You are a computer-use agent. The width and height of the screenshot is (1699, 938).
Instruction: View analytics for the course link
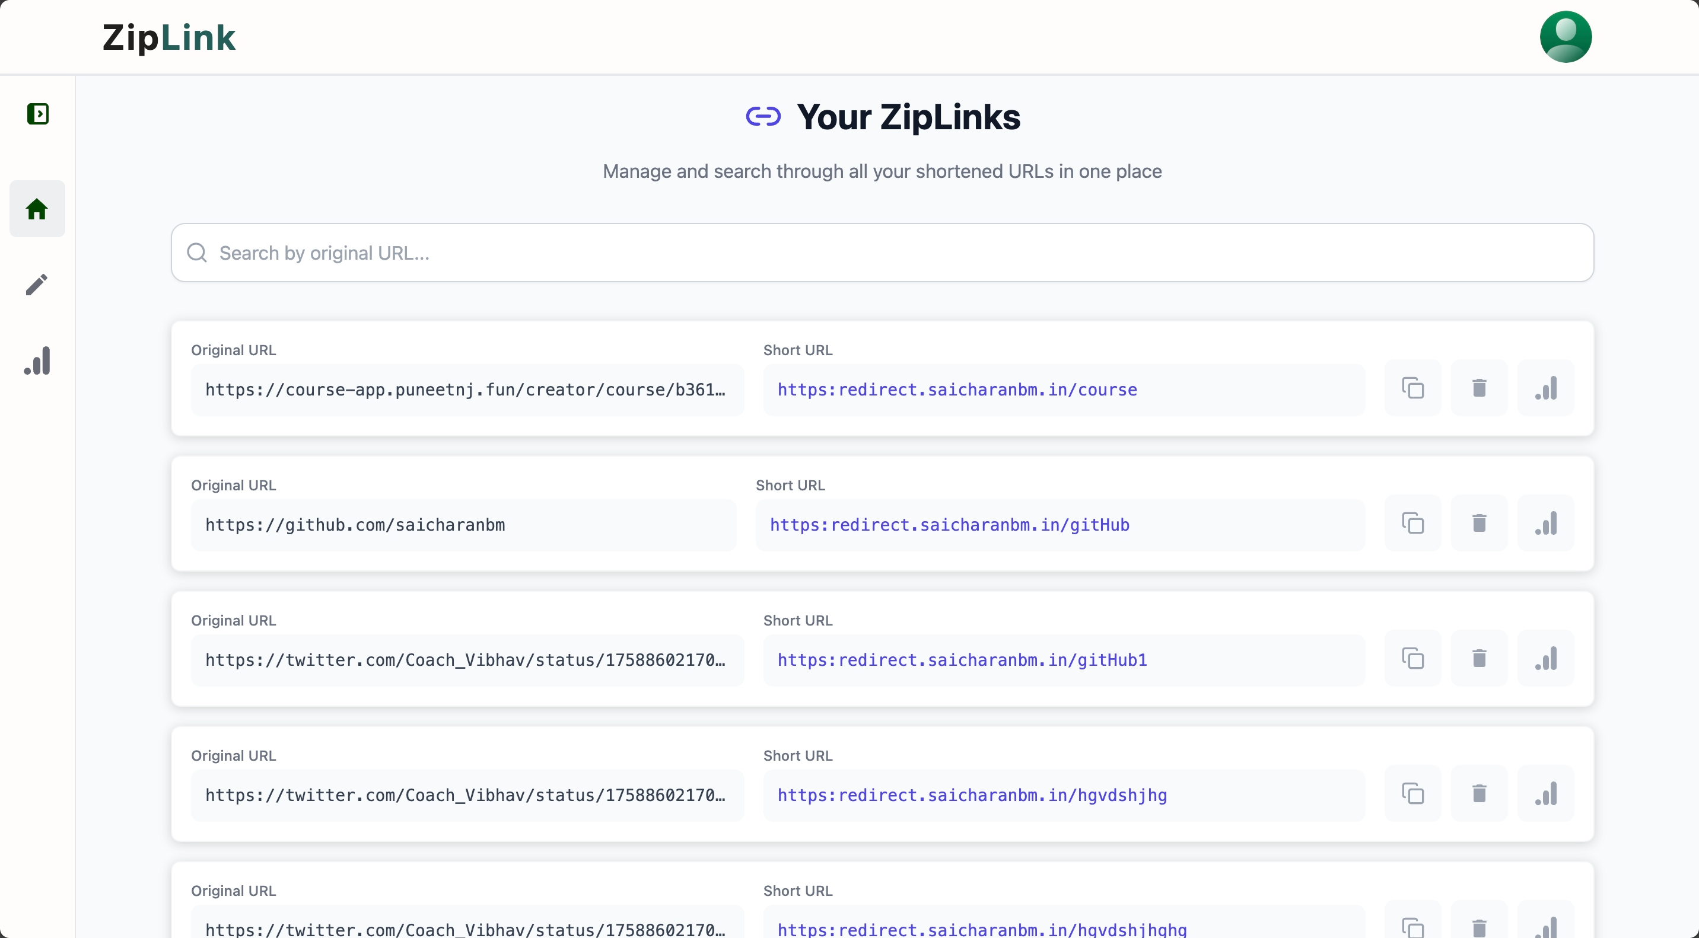click(x=1545, y=388)
